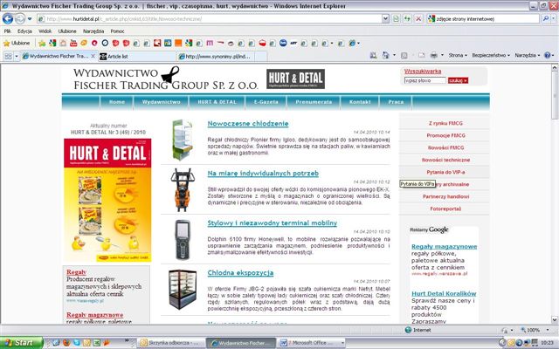Expand the address bar history dropdown
The image size is (559, 349).
pyautogui.click(x=385, y=19)
